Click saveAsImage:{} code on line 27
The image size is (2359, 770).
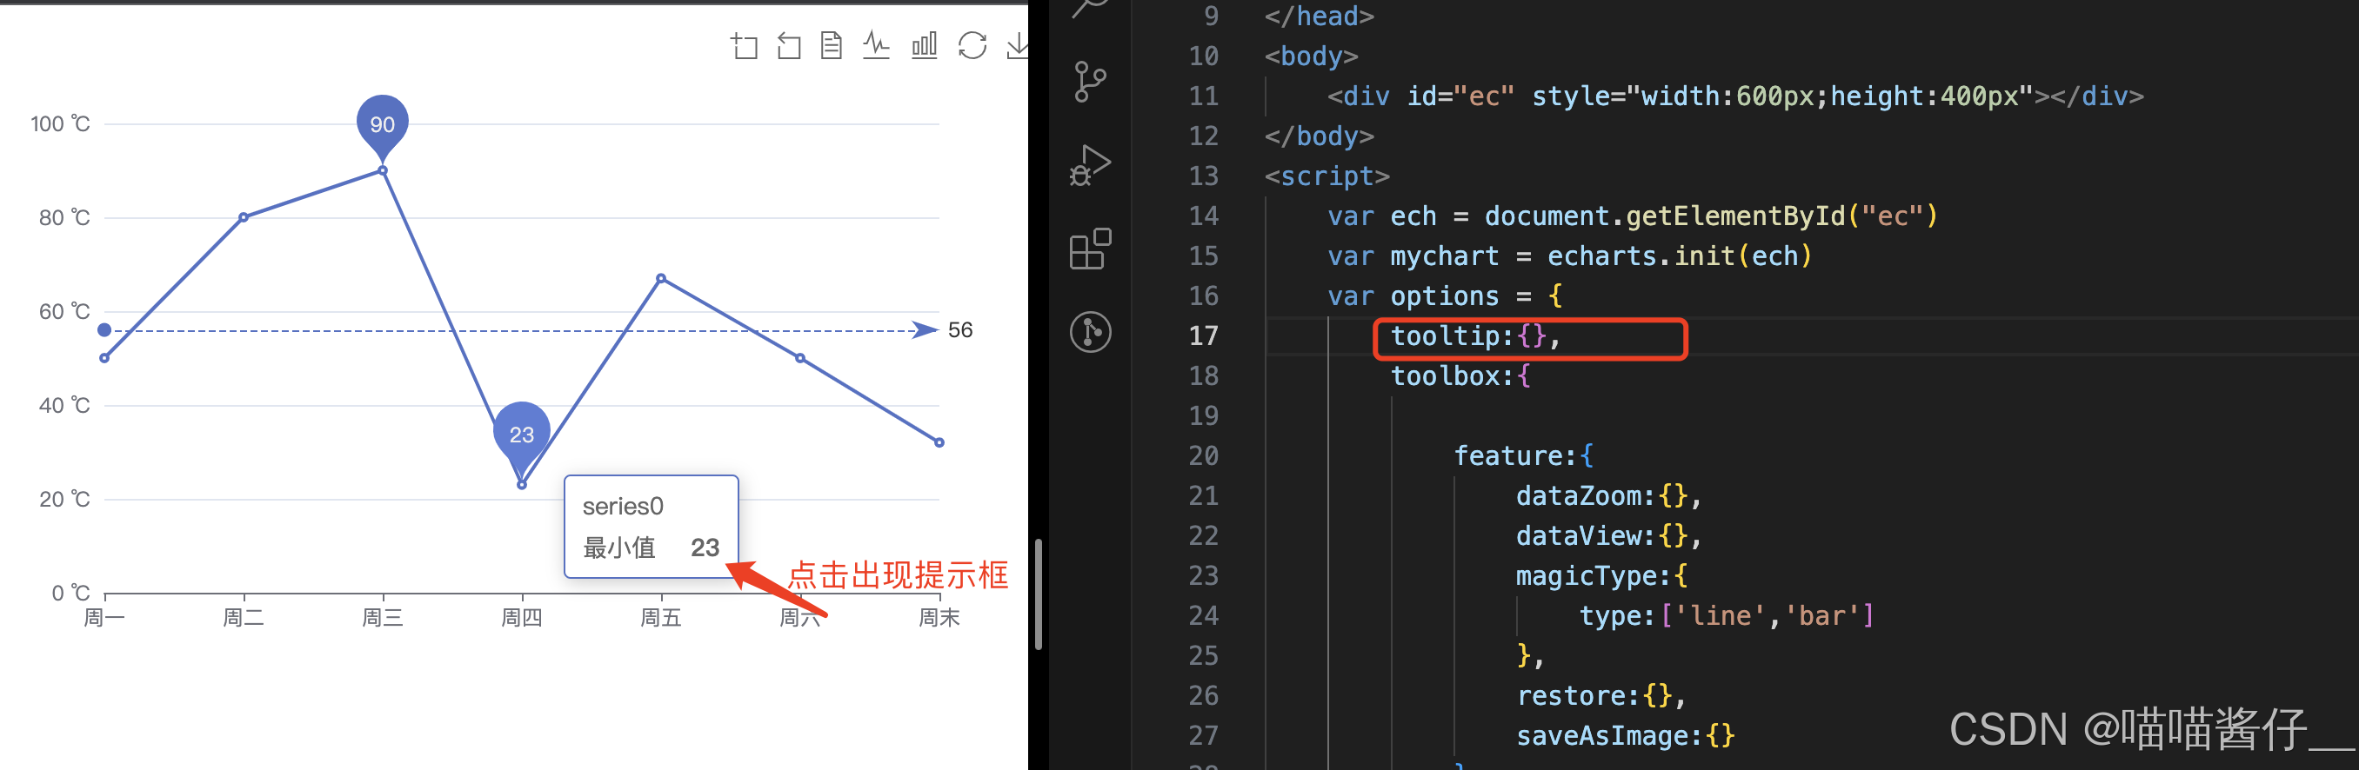(x=1626, y=736)
